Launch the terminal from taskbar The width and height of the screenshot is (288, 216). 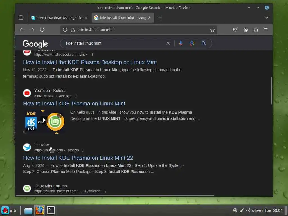pyautogui.click(x=51, y=210)
